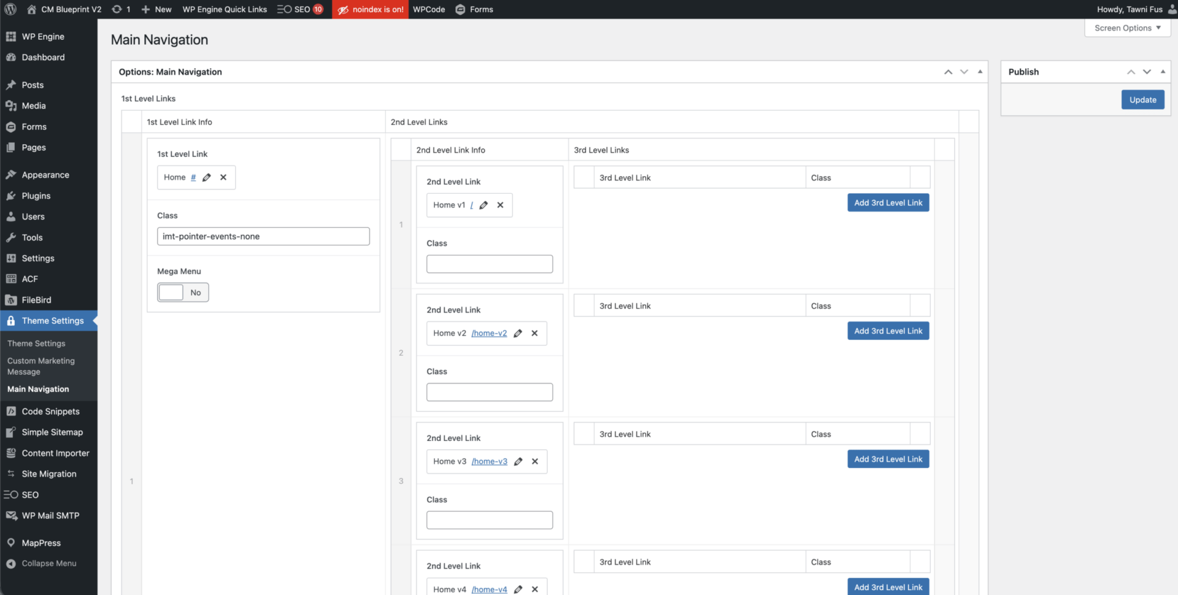Open MapPress in the sidebar

point(41,543)
